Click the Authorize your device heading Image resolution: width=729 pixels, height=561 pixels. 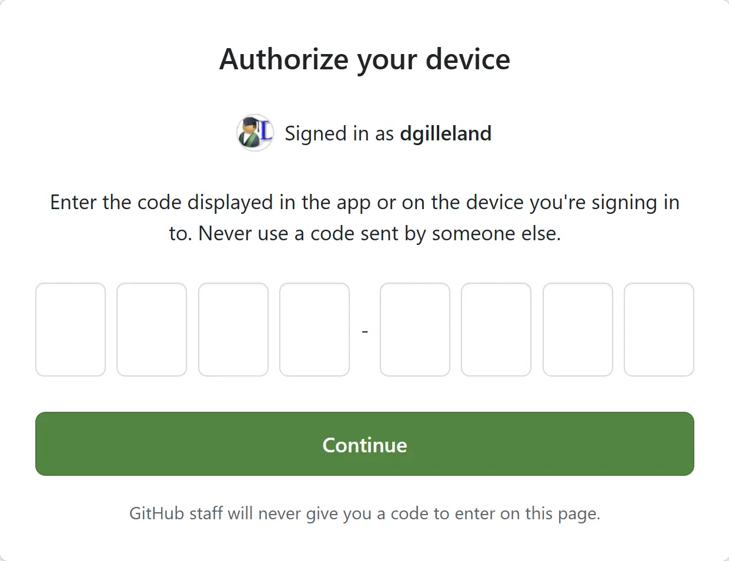[364, 59]
